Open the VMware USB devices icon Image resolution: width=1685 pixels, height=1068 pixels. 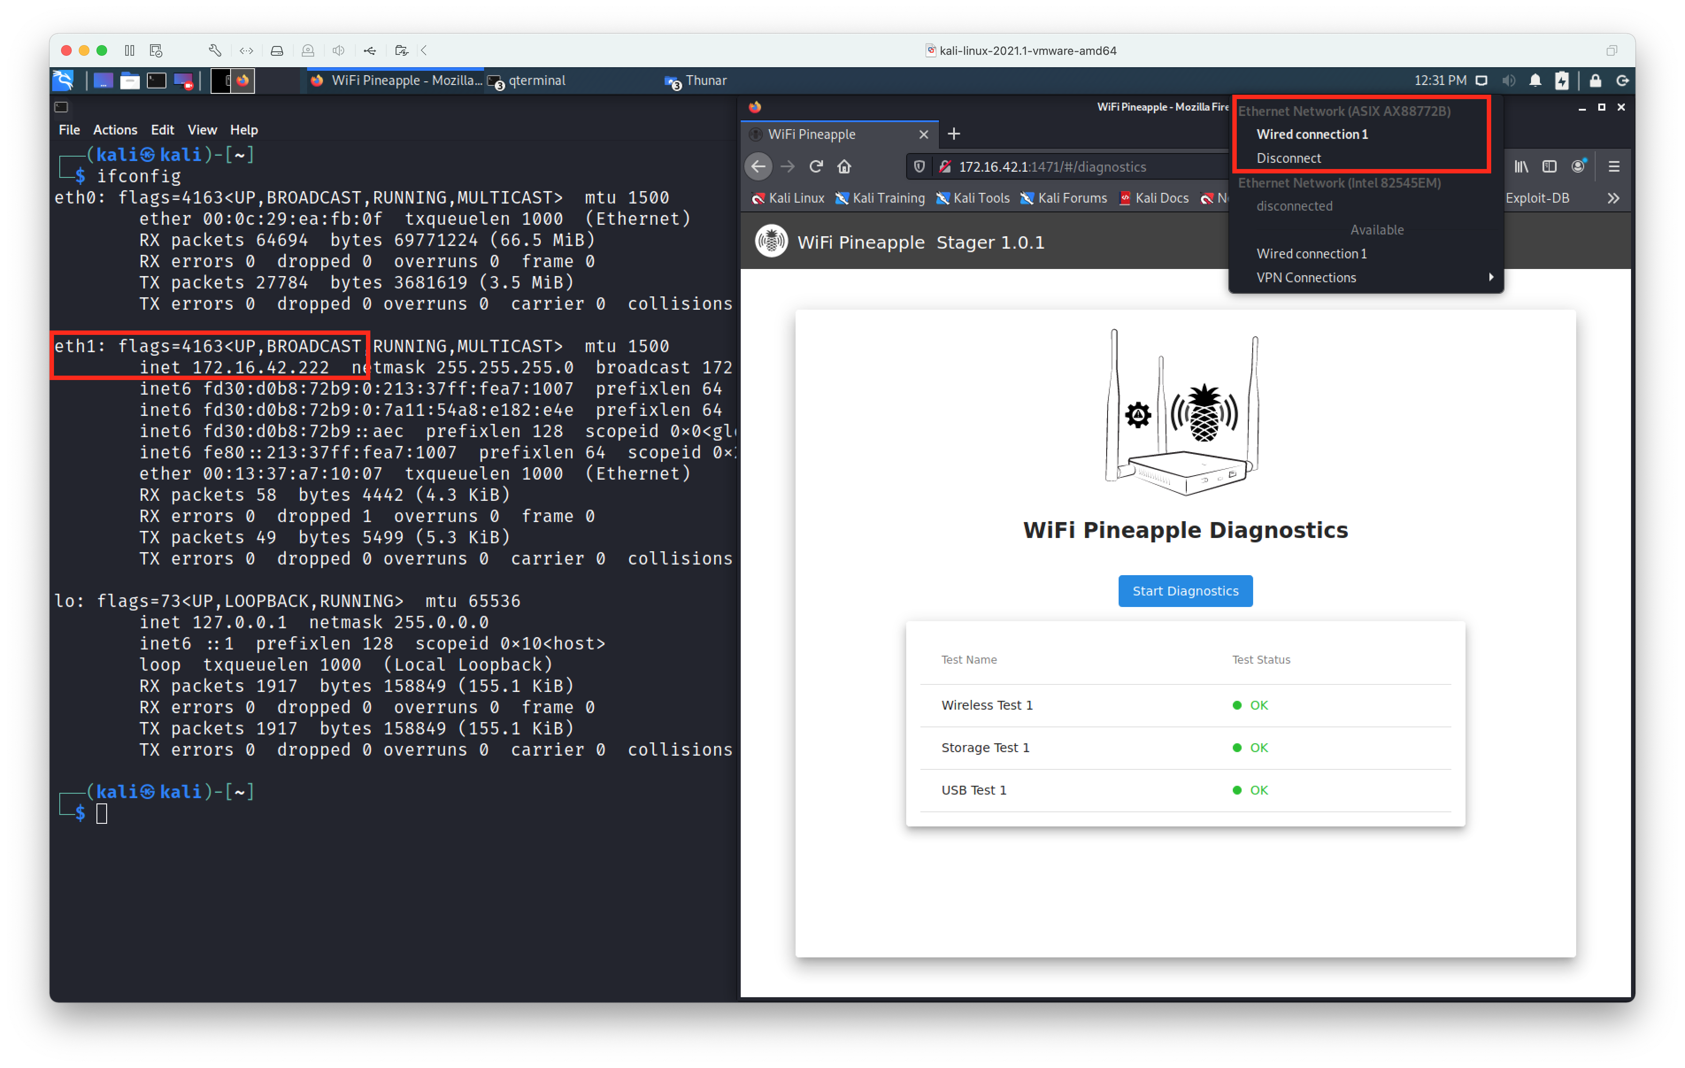pos(370,50)
